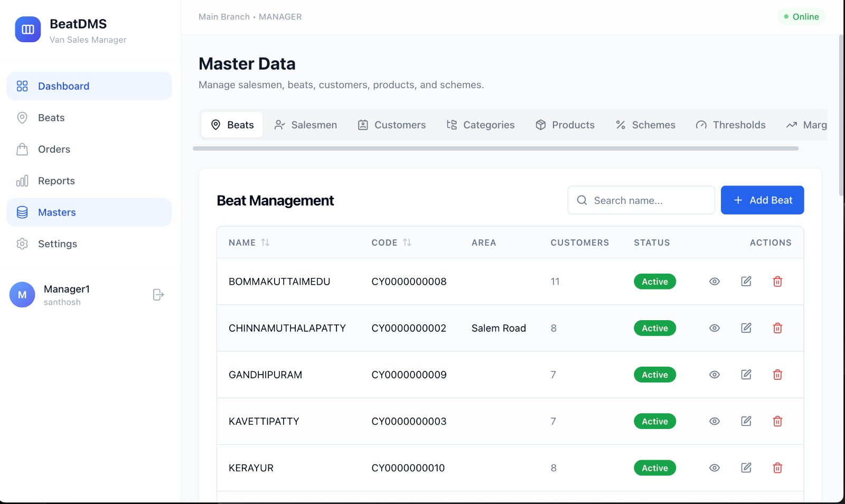Select the Beats icon in the sidebar
845x504 pixels.
pyautogui.click(x=22, y=118)
